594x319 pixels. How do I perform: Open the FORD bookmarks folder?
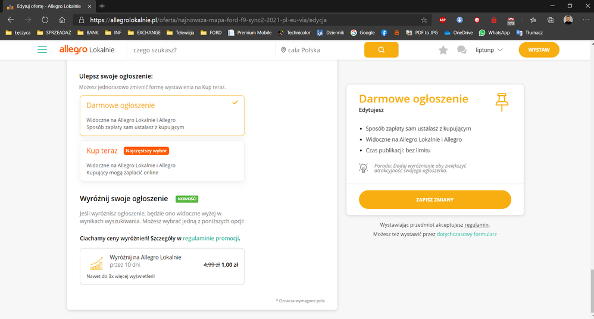tap(211, 33)
